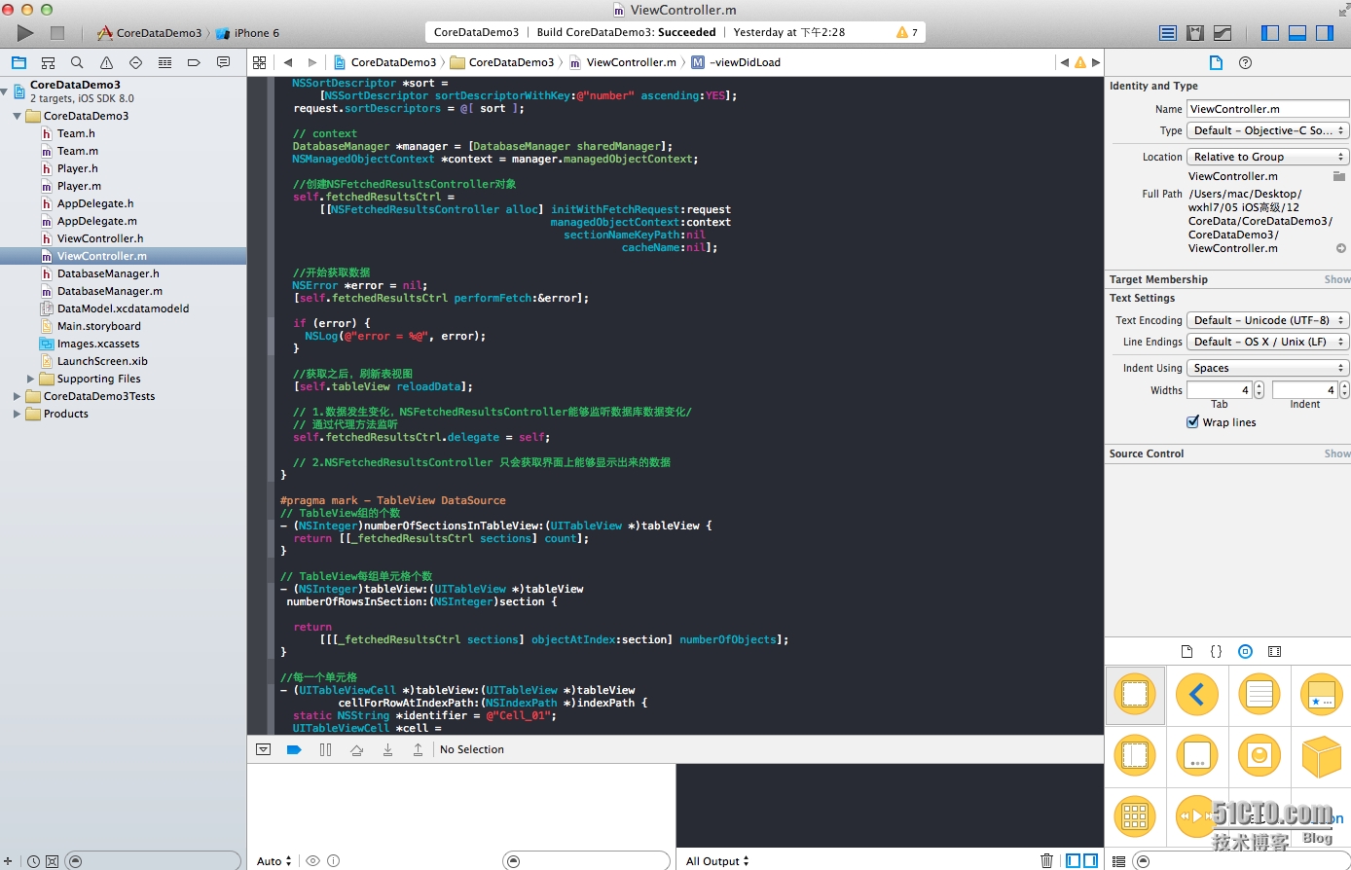Show the Quick Help inspector
Viewport: 1351px width, 870px height.
(x=1245, y=62)
